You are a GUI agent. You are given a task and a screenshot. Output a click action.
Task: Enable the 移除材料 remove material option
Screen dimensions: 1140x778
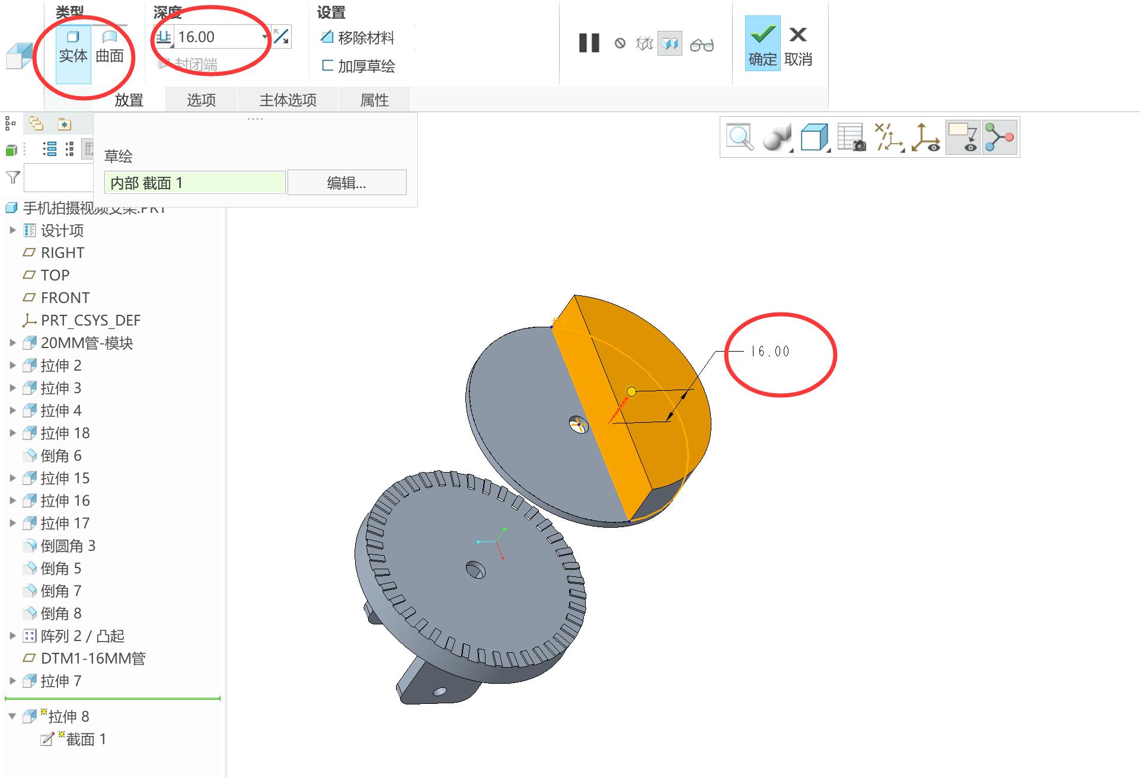[357, 38]
